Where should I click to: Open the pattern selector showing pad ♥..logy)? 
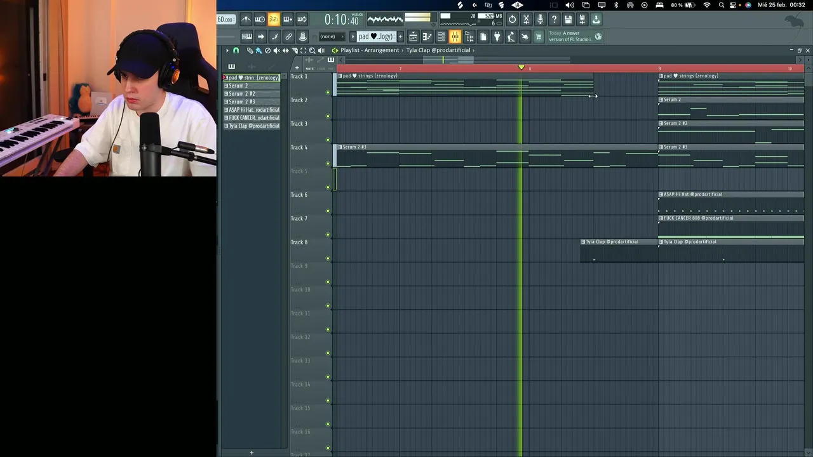[x=376, y=36]
